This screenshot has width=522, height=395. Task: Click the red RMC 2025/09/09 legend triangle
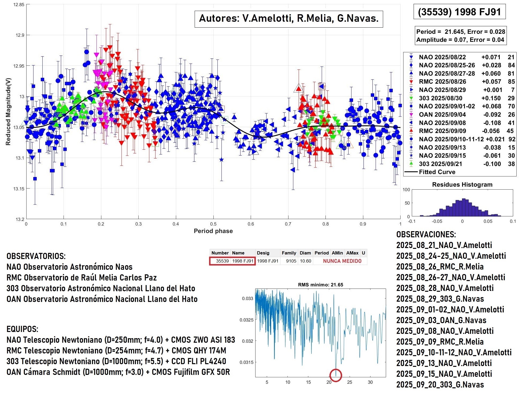pos(411,131)
